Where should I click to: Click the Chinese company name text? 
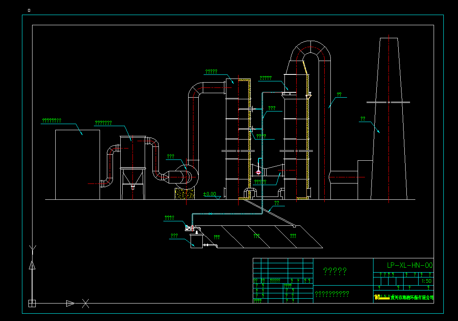[x=412, y=298]
